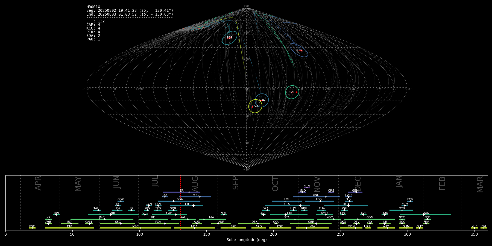492x246 pixels.
Task: Click the CTA shower bar on timeline
Action: pyautogui.click(x=288, y=206)
